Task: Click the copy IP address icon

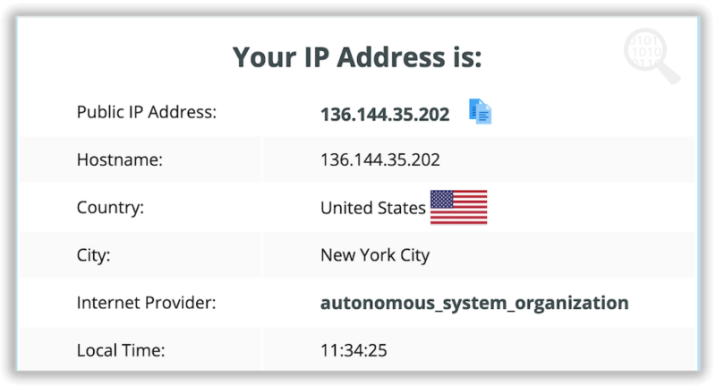Action: 480,111
